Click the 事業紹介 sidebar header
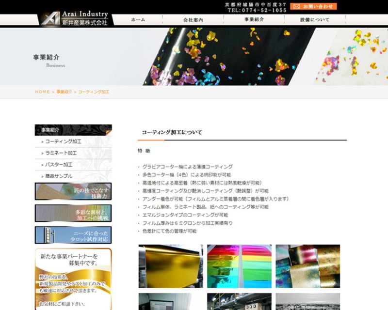The height and width of the screenshot is (310, 388). click(x=73, y=130)
